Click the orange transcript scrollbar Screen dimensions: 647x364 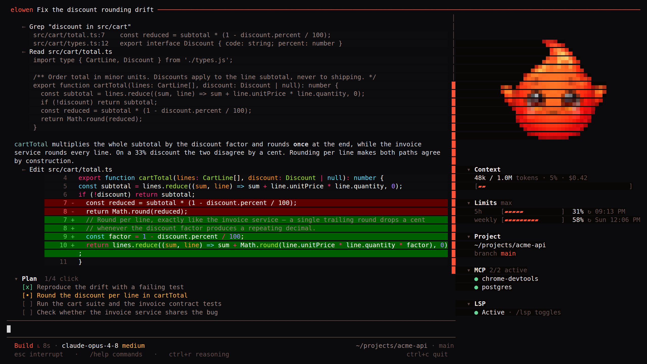[x=453, y=177]
